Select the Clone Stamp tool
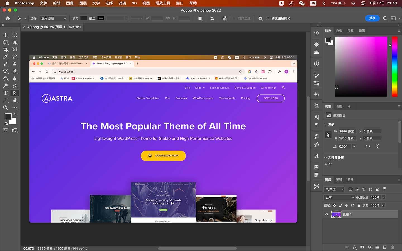This screenshot has height=251, width=402. (15, 64)
